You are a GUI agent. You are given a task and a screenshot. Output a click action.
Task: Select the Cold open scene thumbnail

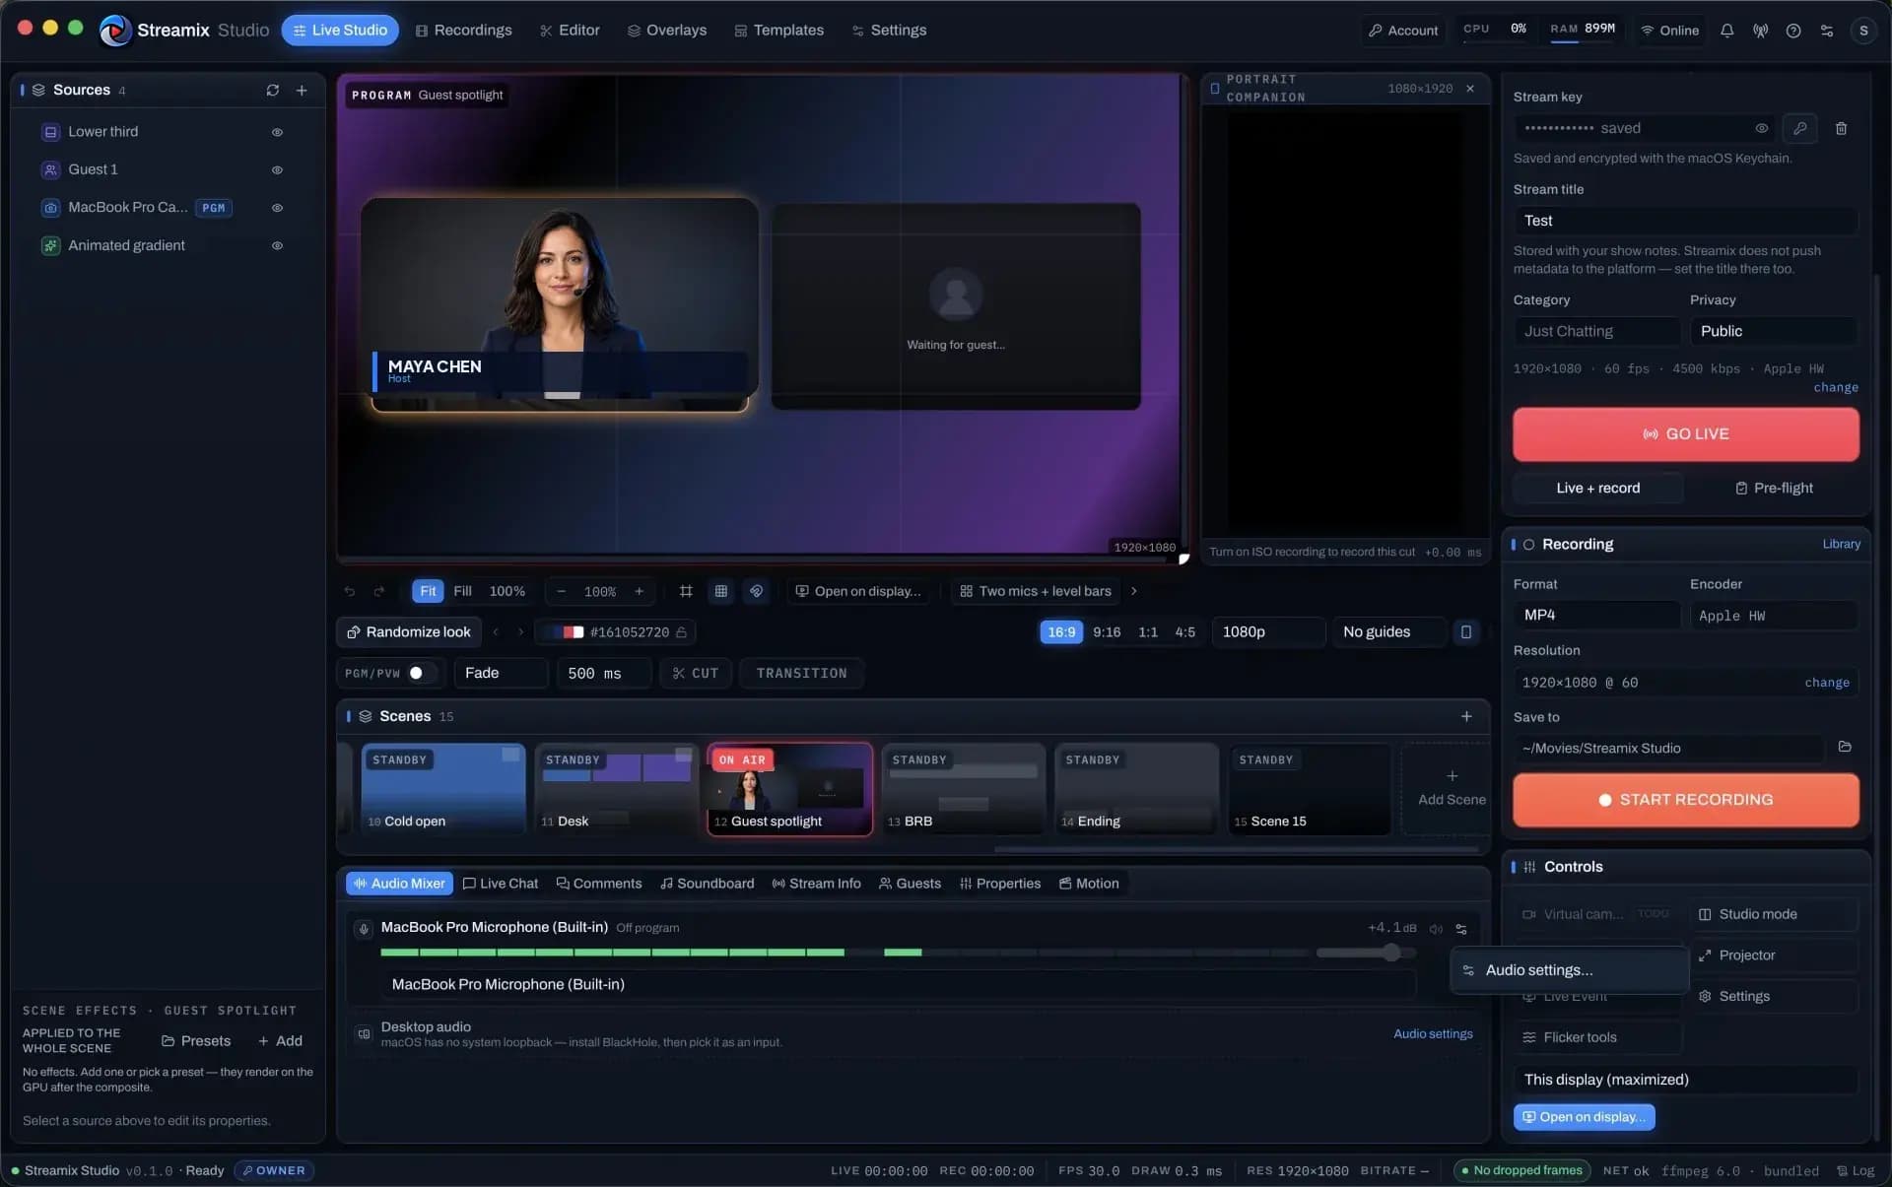click(443, 789)
